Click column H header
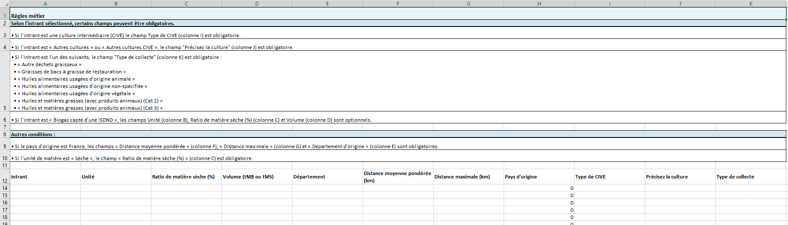This screenshot has height=225, width=788. tap(539, 4)
